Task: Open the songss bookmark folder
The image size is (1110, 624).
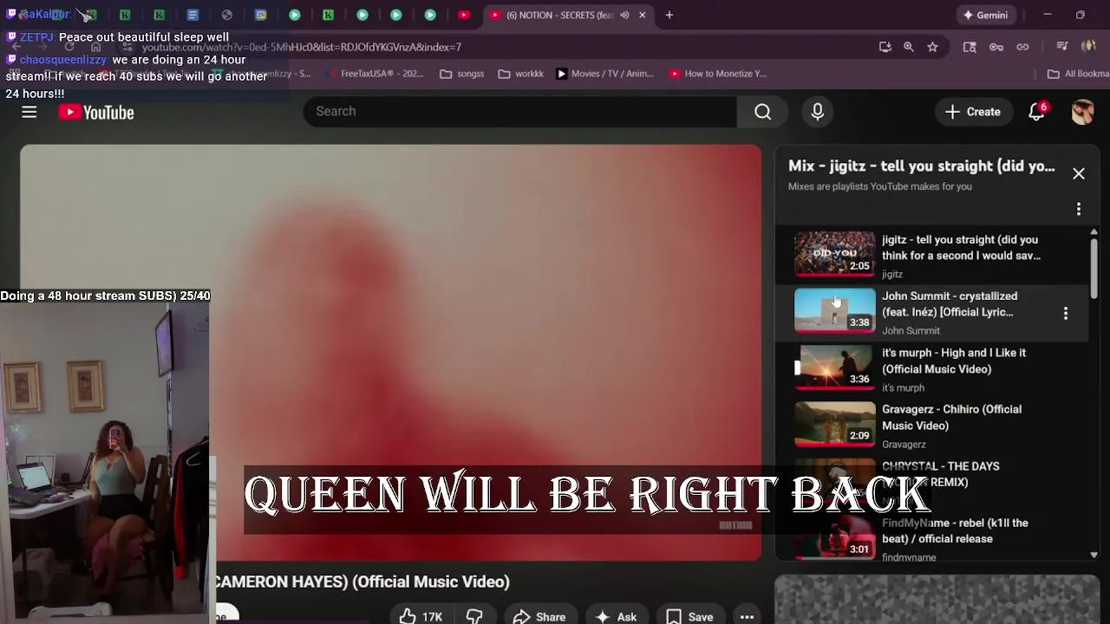Action: pyautogui.click(x=461, y=74)
